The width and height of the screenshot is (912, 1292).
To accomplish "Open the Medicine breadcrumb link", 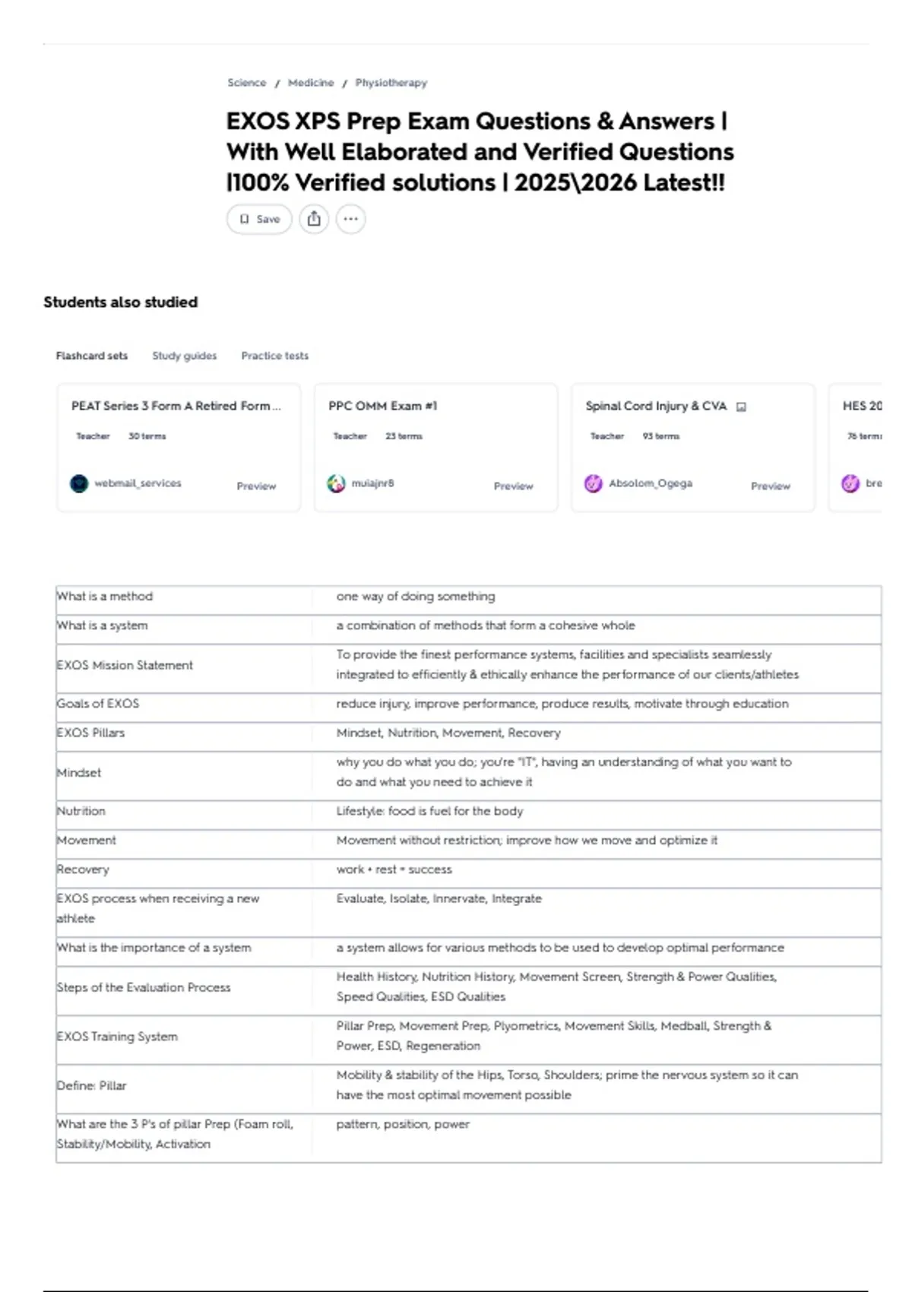I will [311, 83].
